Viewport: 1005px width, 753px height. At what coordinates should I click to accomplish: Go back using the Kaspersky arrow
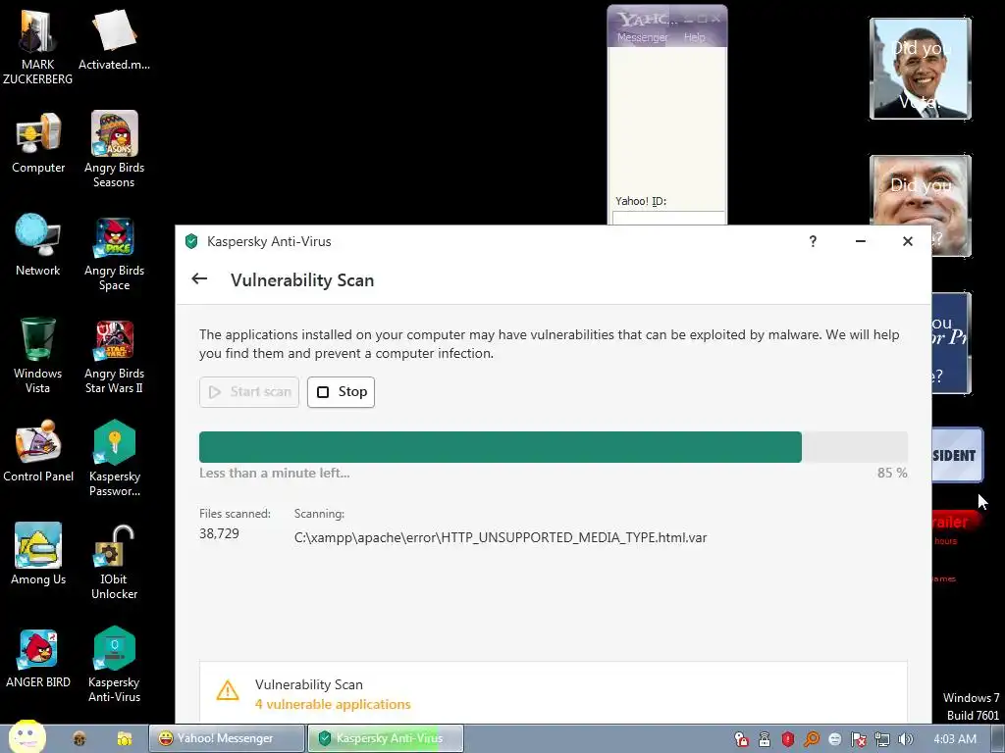click(199, 278)
